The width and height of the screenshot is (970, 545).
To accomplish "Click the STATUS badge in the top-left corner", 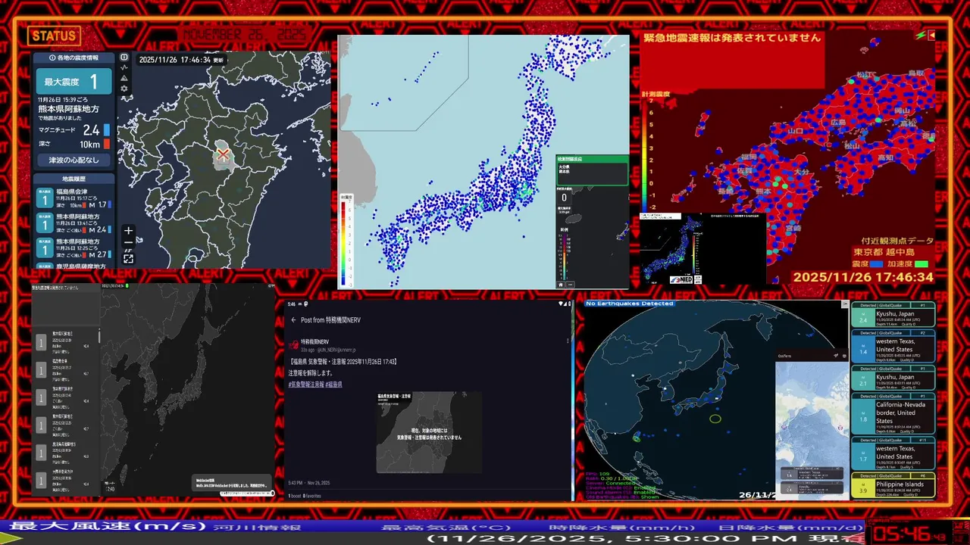I will (x=54, y=36).
